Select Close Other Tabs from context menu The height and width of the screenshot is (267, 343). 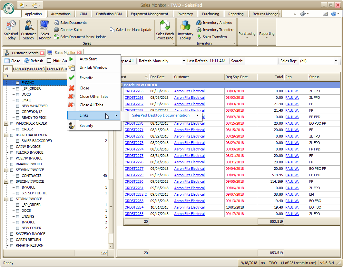(94, 97)
